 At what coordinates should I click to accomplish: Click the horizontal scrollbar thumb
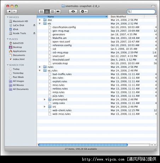coord(83,145)
